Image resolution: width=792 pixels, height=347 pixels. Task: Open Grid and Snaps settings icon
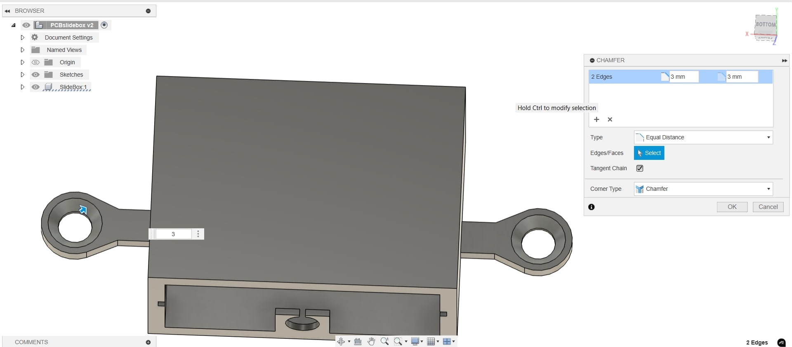[431, 341]
